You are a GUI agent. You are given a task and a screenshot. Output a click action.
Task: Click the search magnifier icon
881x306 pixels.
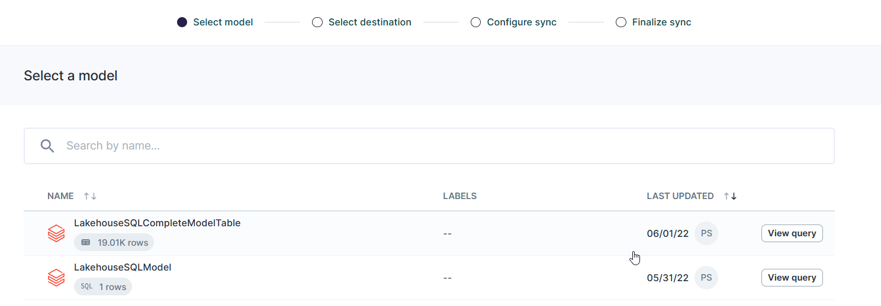point(47,146)
